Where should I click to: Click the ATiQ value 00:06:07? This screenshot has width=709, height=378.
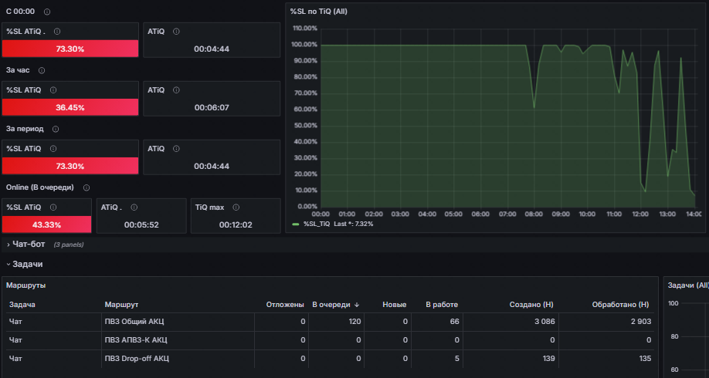[x=212, y=107]
